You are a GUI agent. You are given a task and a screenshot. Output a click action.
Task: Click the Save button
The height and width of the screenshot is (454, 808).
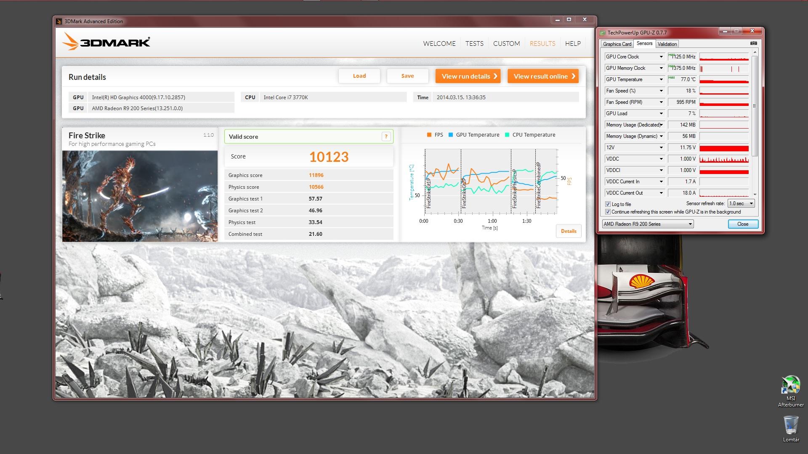tap(407, 76)
